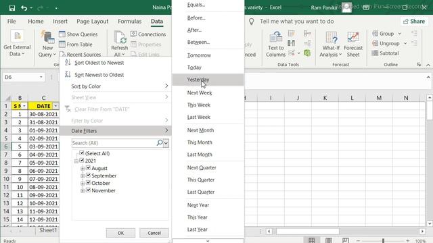Screen dimensions: 433x243
Task: Toggle the (Select All) checkbox
Action: tap(82, 153)
